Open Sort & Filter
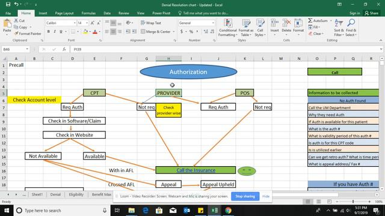The width and height of the screenshot is (385, 216). coord(339,28)
